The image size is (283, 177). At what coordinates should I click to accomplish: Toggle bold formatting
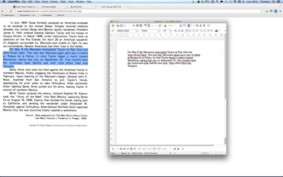(x=175, y=30)
